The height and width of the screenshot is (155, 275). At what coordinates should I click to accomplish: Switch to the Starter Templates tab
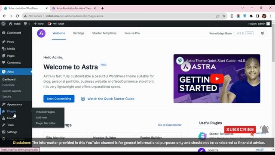click(104, 33)
